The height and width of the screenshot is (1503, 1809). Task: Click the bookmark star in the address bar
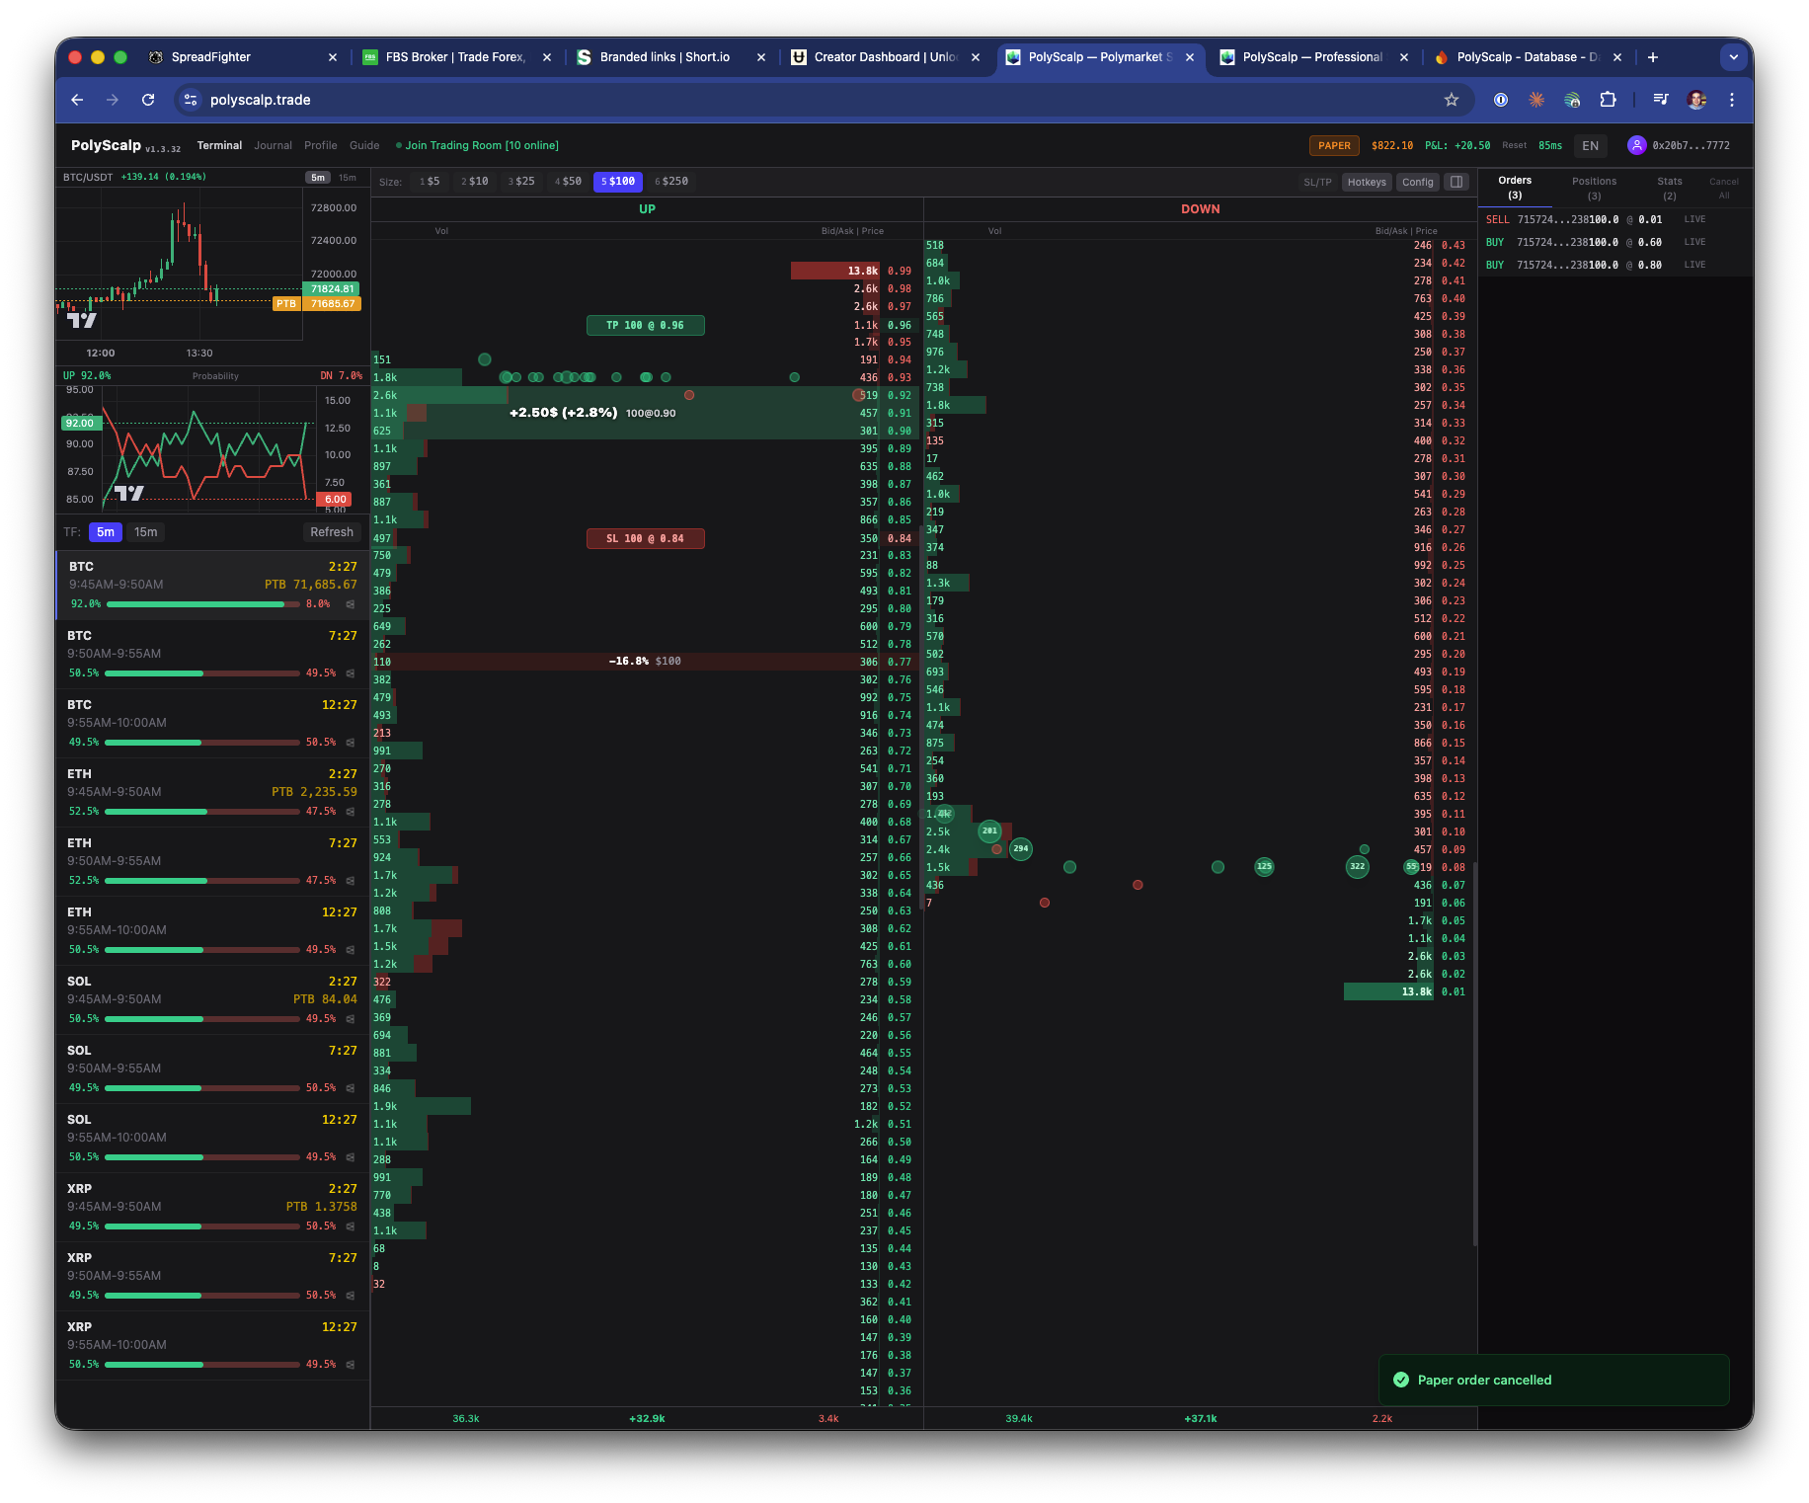click(x=1451, y=100)
